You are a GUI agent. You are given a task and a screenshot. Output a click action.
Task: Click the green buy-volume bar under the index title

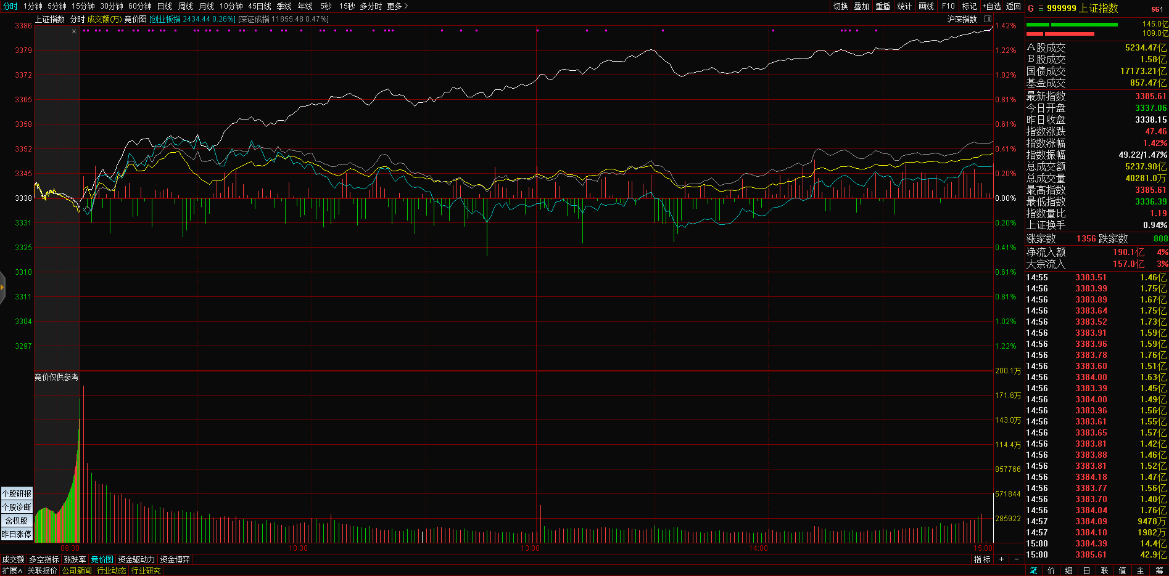1084,25
